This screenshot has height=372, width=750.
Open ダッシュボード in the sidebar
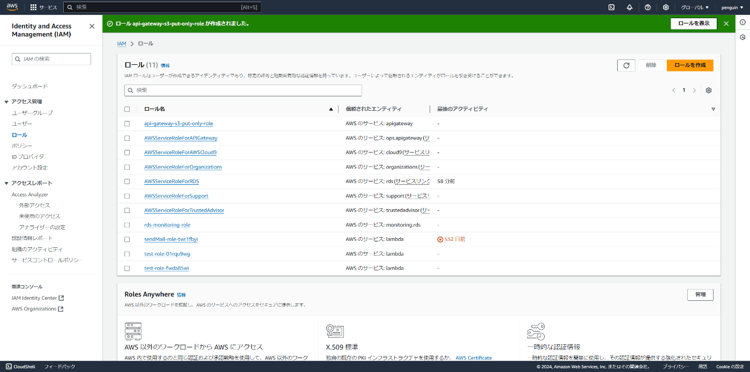(29, 86)
